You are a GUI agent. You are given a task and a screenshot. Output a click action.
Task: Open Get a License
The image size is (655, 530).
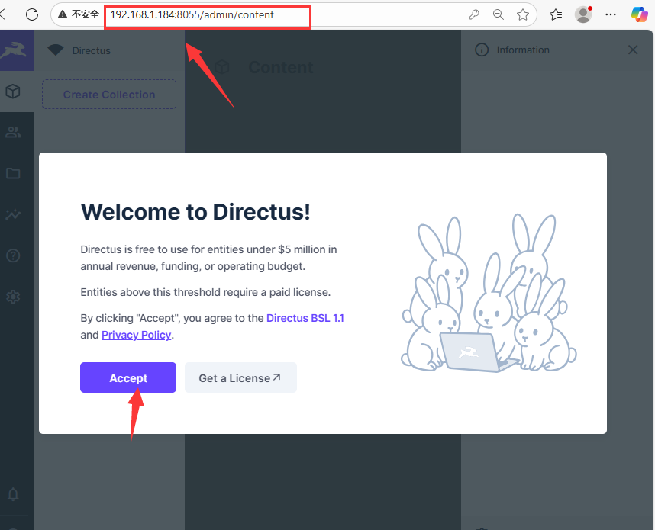pyautogui.click(x=240, y=377)
